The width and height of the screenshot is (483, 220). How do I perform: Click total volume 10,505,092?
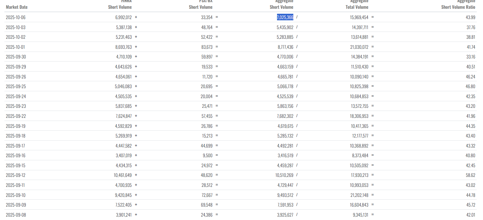click(x=359, y=166)
